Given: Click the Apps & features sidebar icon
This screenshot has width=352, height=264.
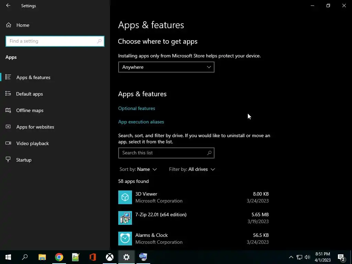Looking at the screenshot, I should 8,77.
